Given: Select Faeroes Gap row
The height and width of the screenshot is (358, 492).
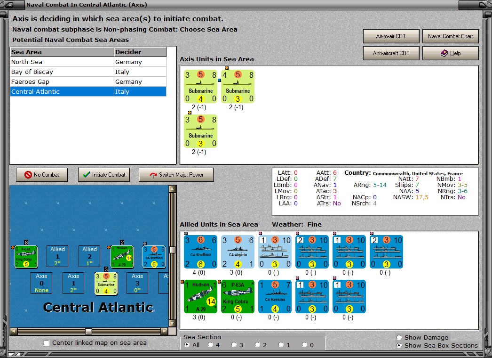Looking at the screenshot, I should coord(88,81).
